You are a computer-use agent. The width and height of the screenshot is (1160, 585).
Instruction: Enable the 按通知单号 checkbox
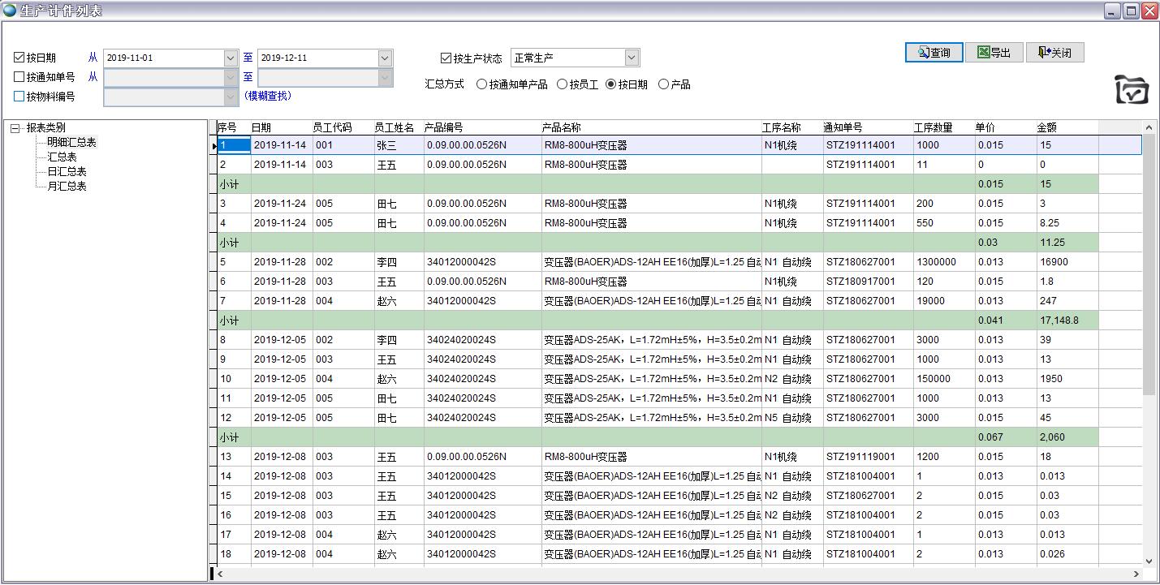coord(19,77)
